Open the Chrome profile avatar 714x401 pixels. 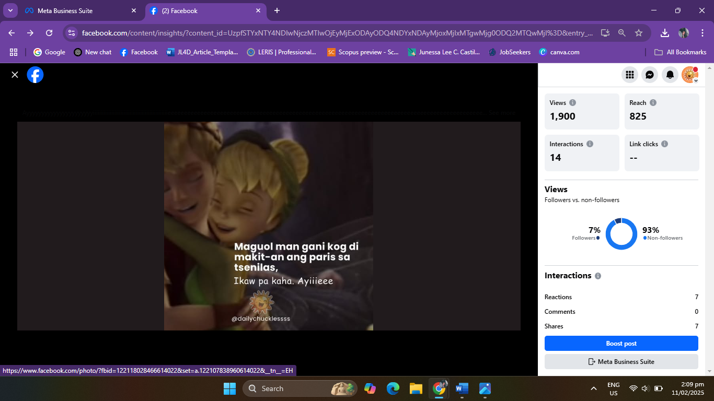tap(684, 33)
